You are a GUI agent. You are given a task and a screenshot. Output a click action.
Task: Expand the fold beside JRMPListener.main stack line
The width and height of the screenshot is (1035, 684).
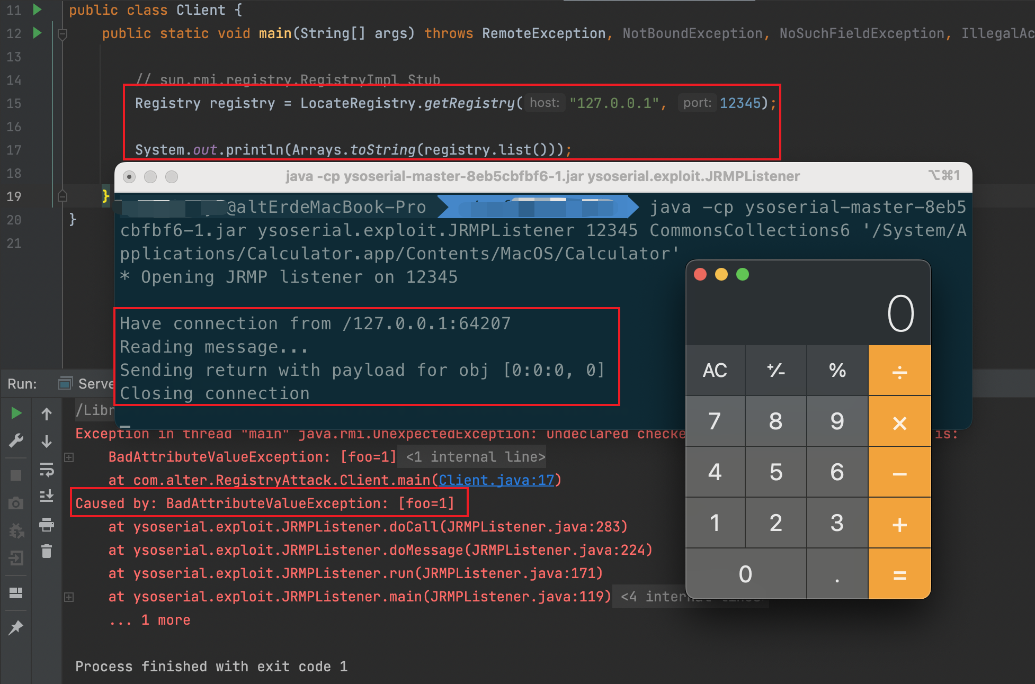tap(69, 597)
